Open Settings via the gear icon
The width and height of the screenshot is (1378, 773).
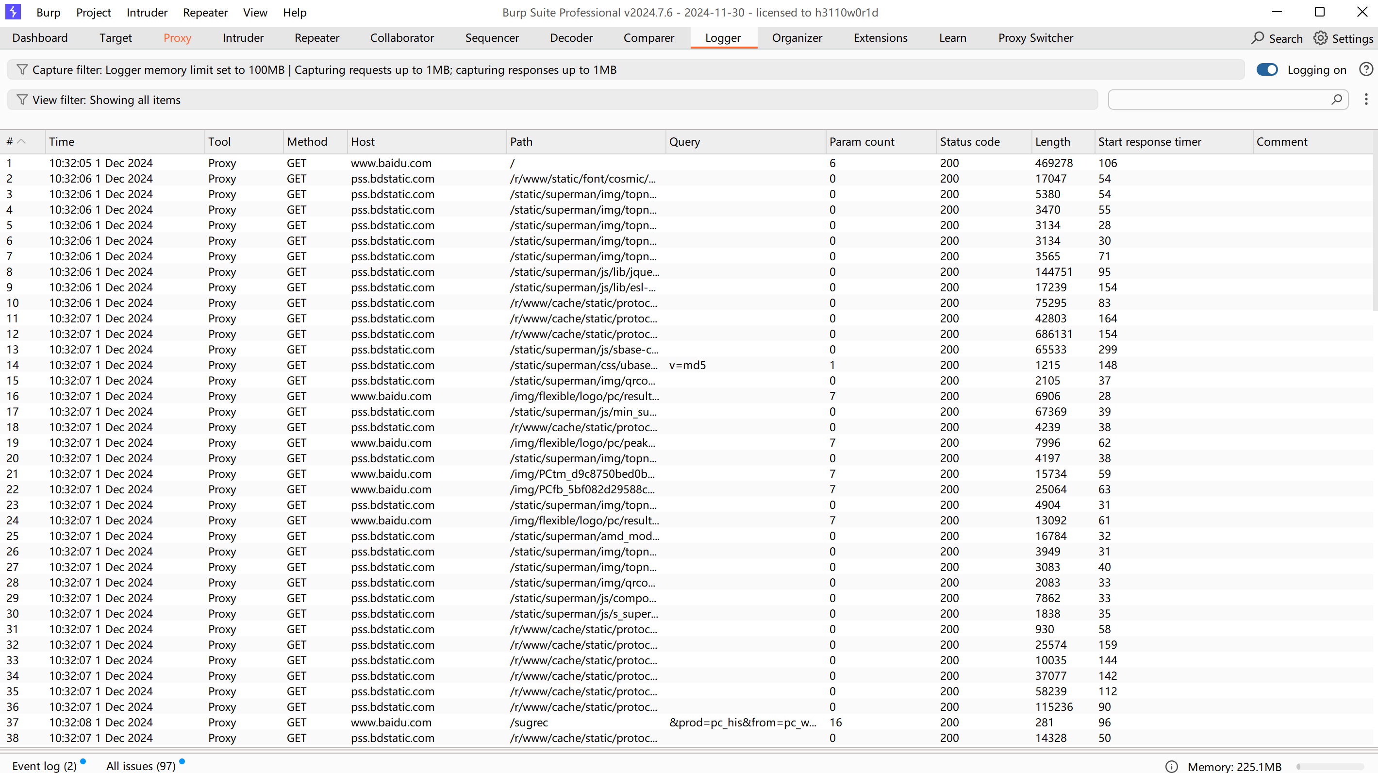coord(1320,38)
